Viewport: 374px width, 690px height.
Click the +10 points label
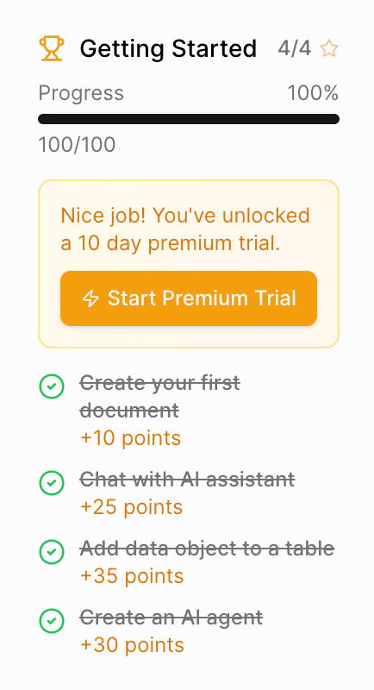click(x=130, y=438)
